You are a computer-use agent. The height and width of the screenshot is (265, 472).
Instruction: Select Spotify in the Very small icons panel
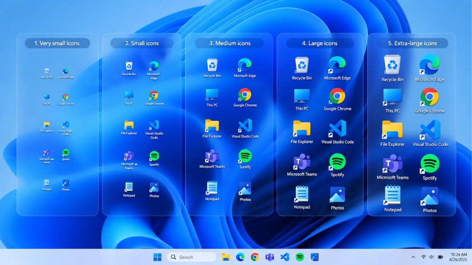click(65, 155)
